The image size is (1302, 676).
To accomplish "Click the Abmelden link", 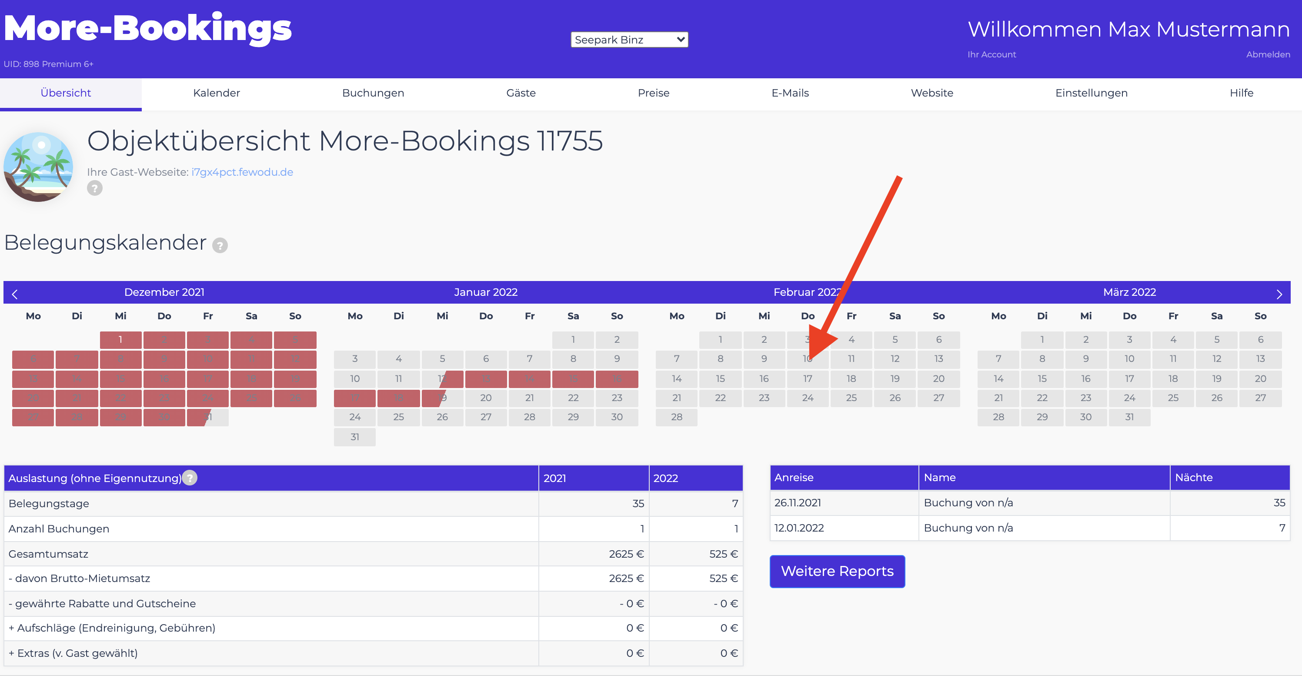I will pyautogui.click(x=1268, y=54).
